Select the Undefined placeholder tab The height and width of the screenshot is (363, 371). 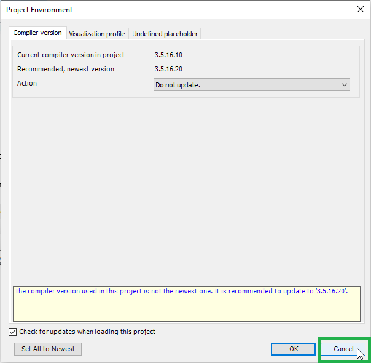click(x=165, y=34)
